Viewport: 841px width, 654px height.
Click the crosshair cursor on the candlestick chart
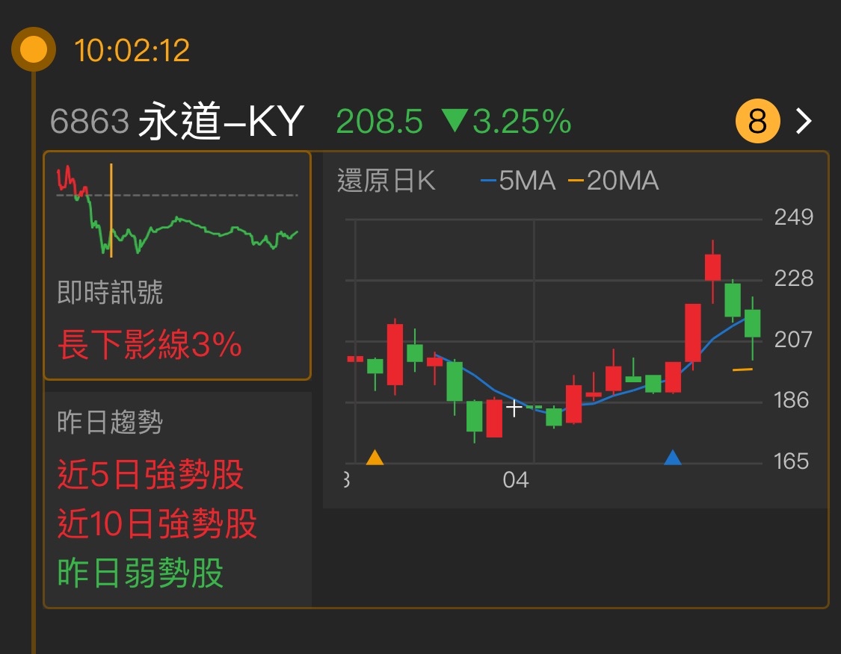(x=514, y=408)
